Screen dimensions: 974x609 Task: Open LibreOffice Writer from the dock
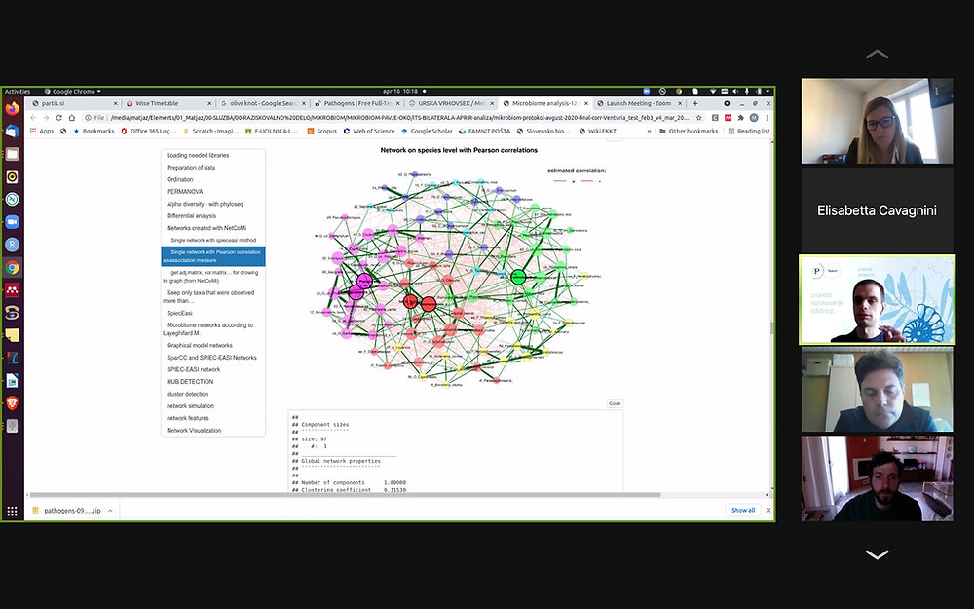pyautogui.click(x=12, y=381)
